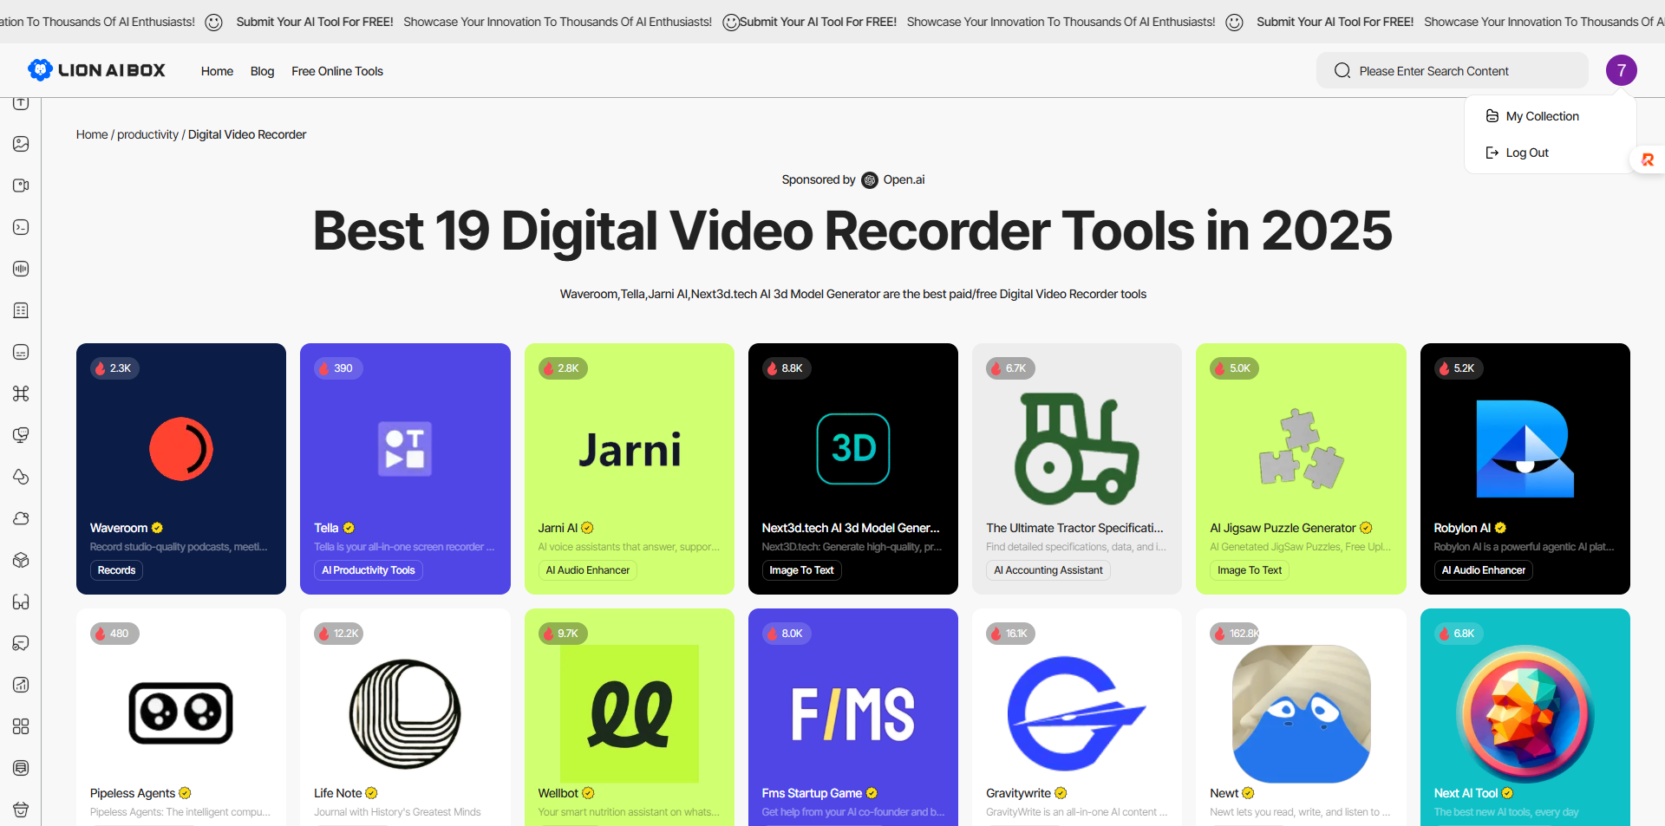Open the Waveroom tool thumbnail
1665x826 pixels.
pos(181,449)
